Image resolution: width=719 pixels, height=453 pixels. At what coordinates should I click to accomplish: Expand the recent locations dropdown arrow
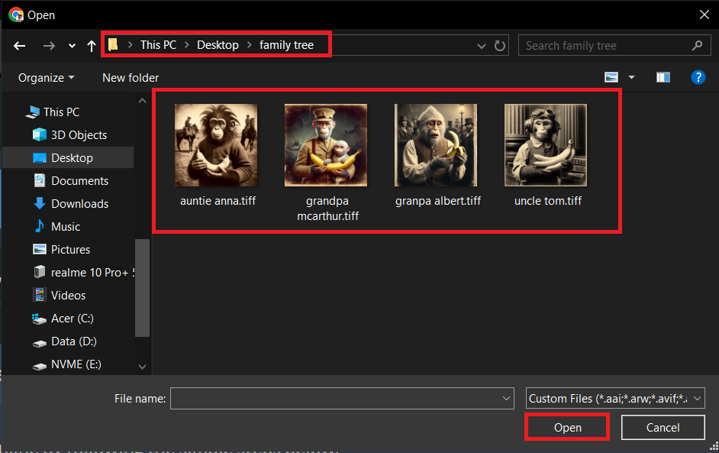coord(71,46)
